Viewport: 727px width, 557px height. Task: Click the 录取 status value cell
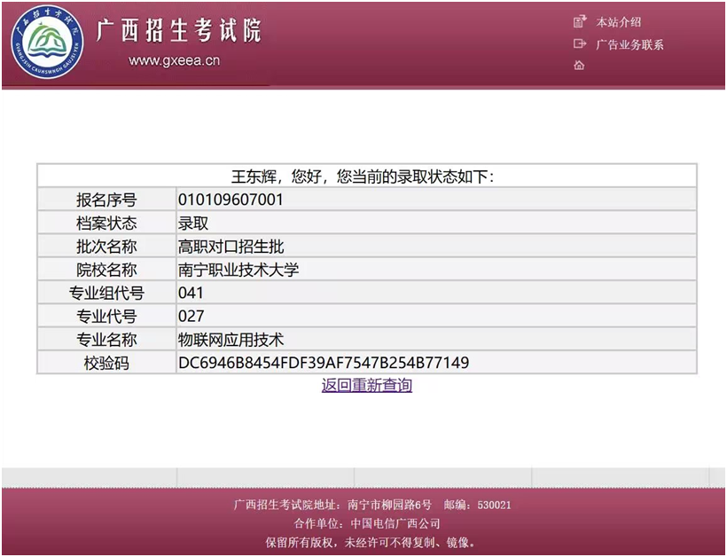coord(193,224)
